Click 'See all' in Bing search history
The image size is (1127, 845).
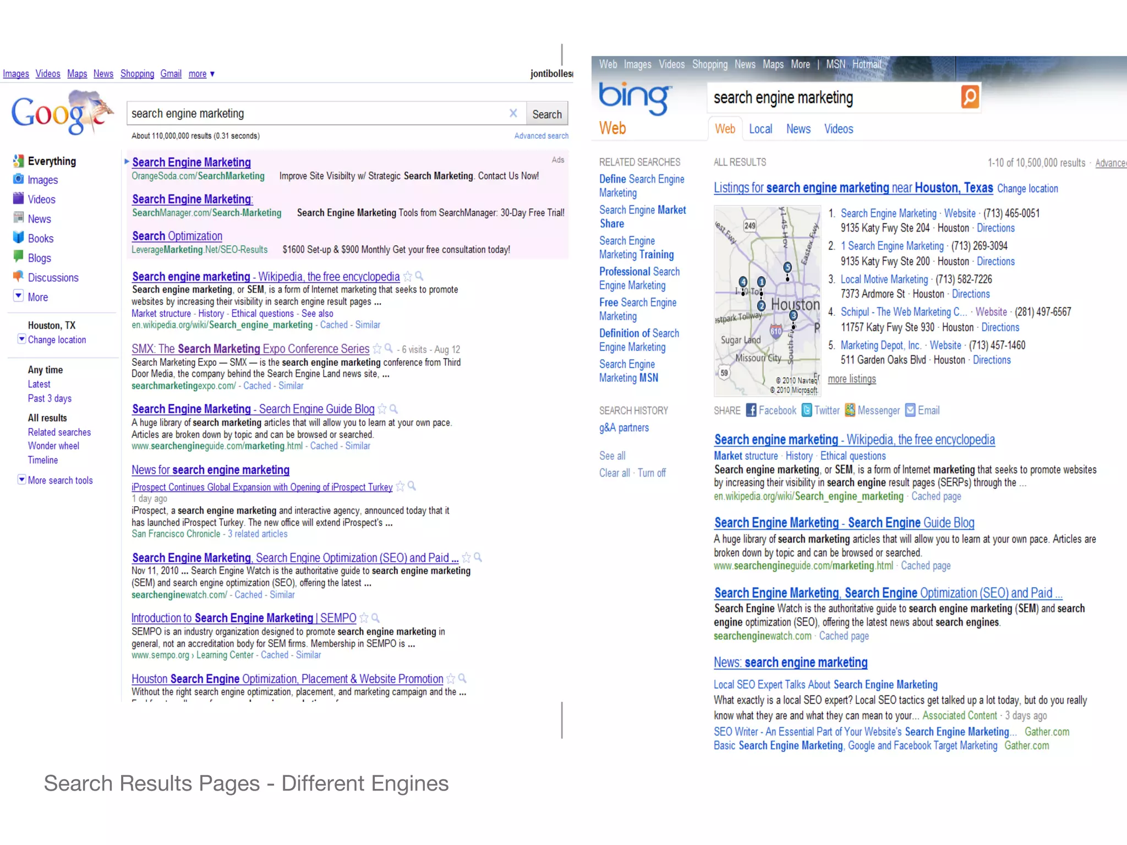pos(612,456)
